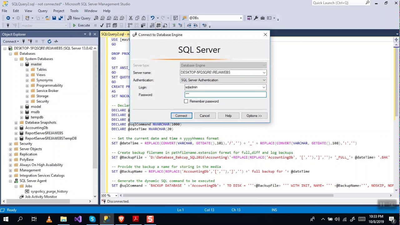The width and height of the screenshot is (400, 225).
Task: Click navigate backward arrow icon
Action: pos(8,18)
